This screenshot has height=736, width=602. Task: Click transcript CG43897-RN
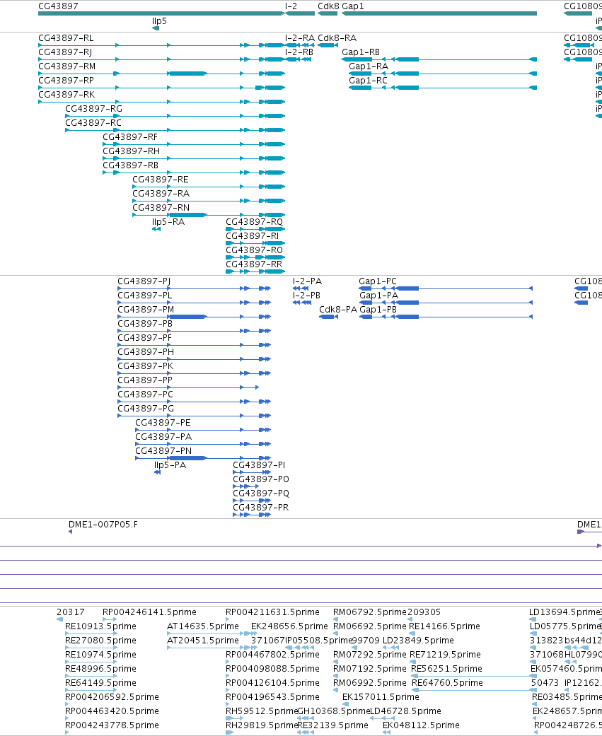click(209, 214)
